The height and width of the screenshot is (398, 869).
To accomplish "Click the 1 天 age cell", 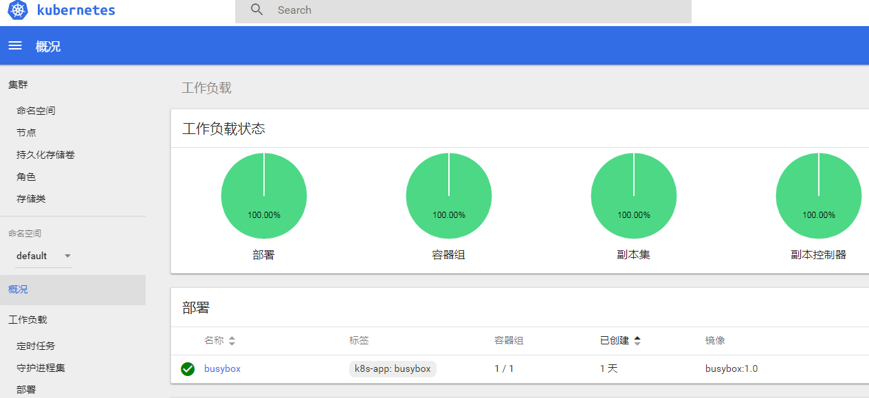I will (609, 368).
